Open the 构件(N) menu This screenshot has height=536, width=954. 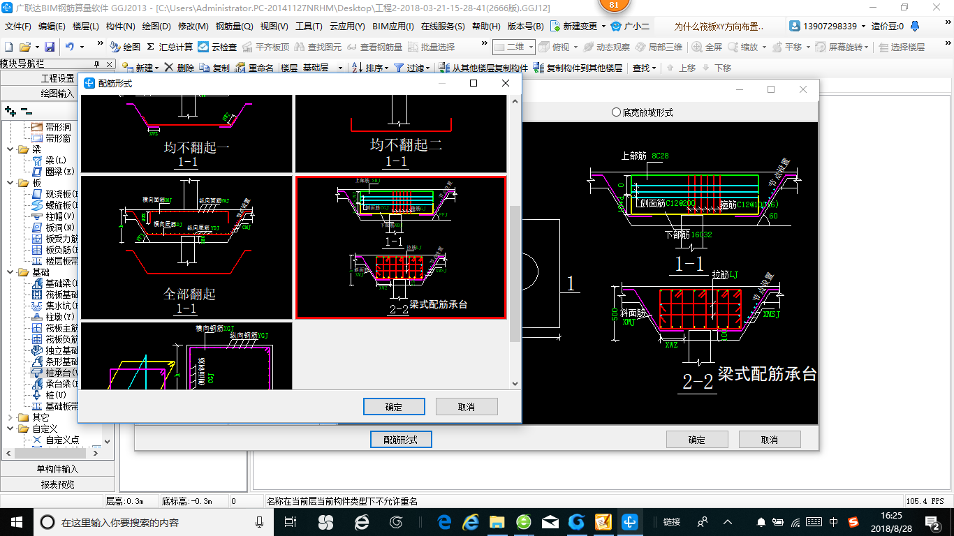click(x=120, y=26)
